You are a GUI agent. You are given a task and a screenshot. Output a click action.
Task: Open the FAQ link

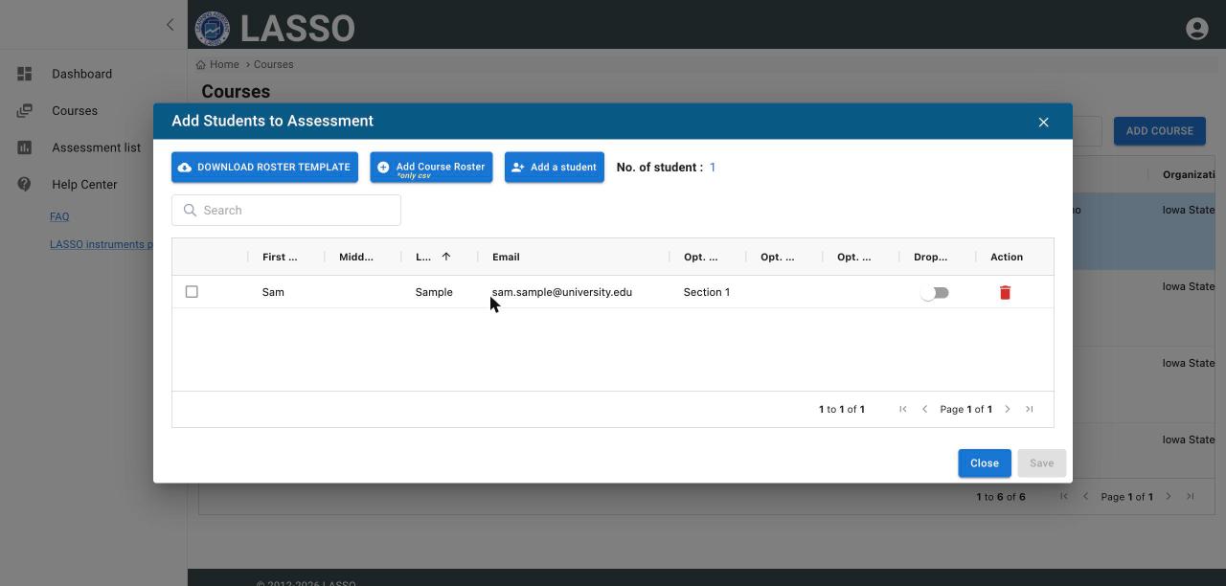pos(59,216)
